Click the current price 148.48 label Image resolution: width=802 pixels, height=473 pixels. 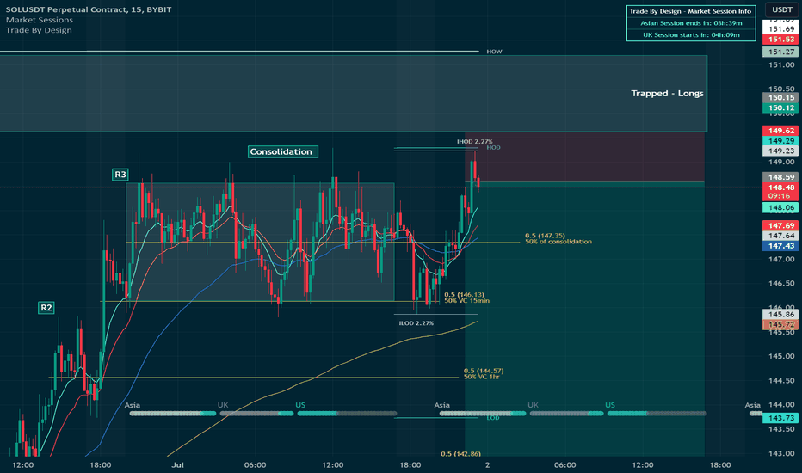[x=781, y=187]
